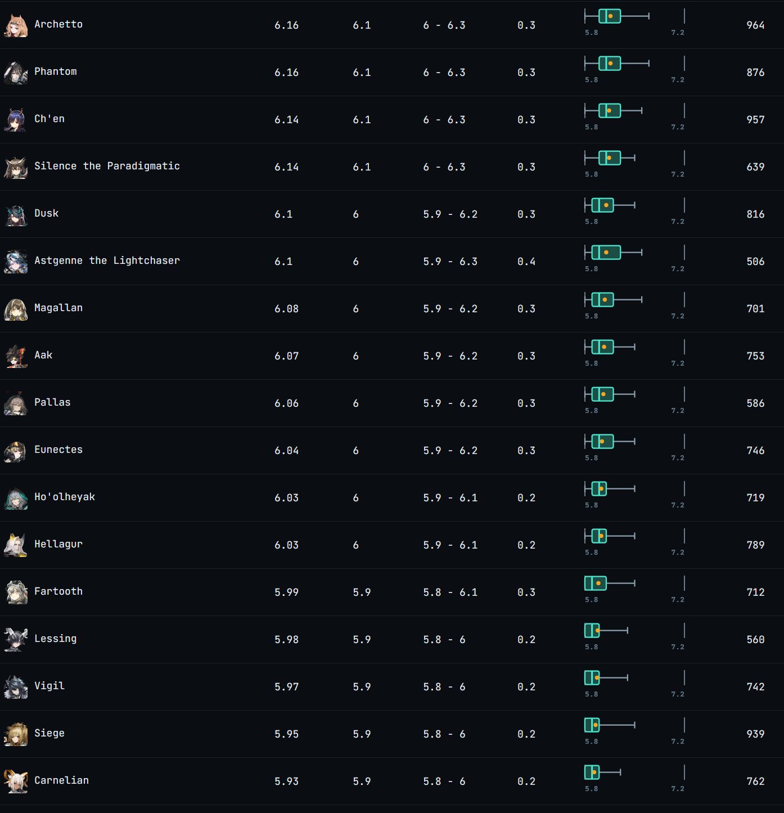Select the Lessing name text
The image size is (784, 813).
56,639
